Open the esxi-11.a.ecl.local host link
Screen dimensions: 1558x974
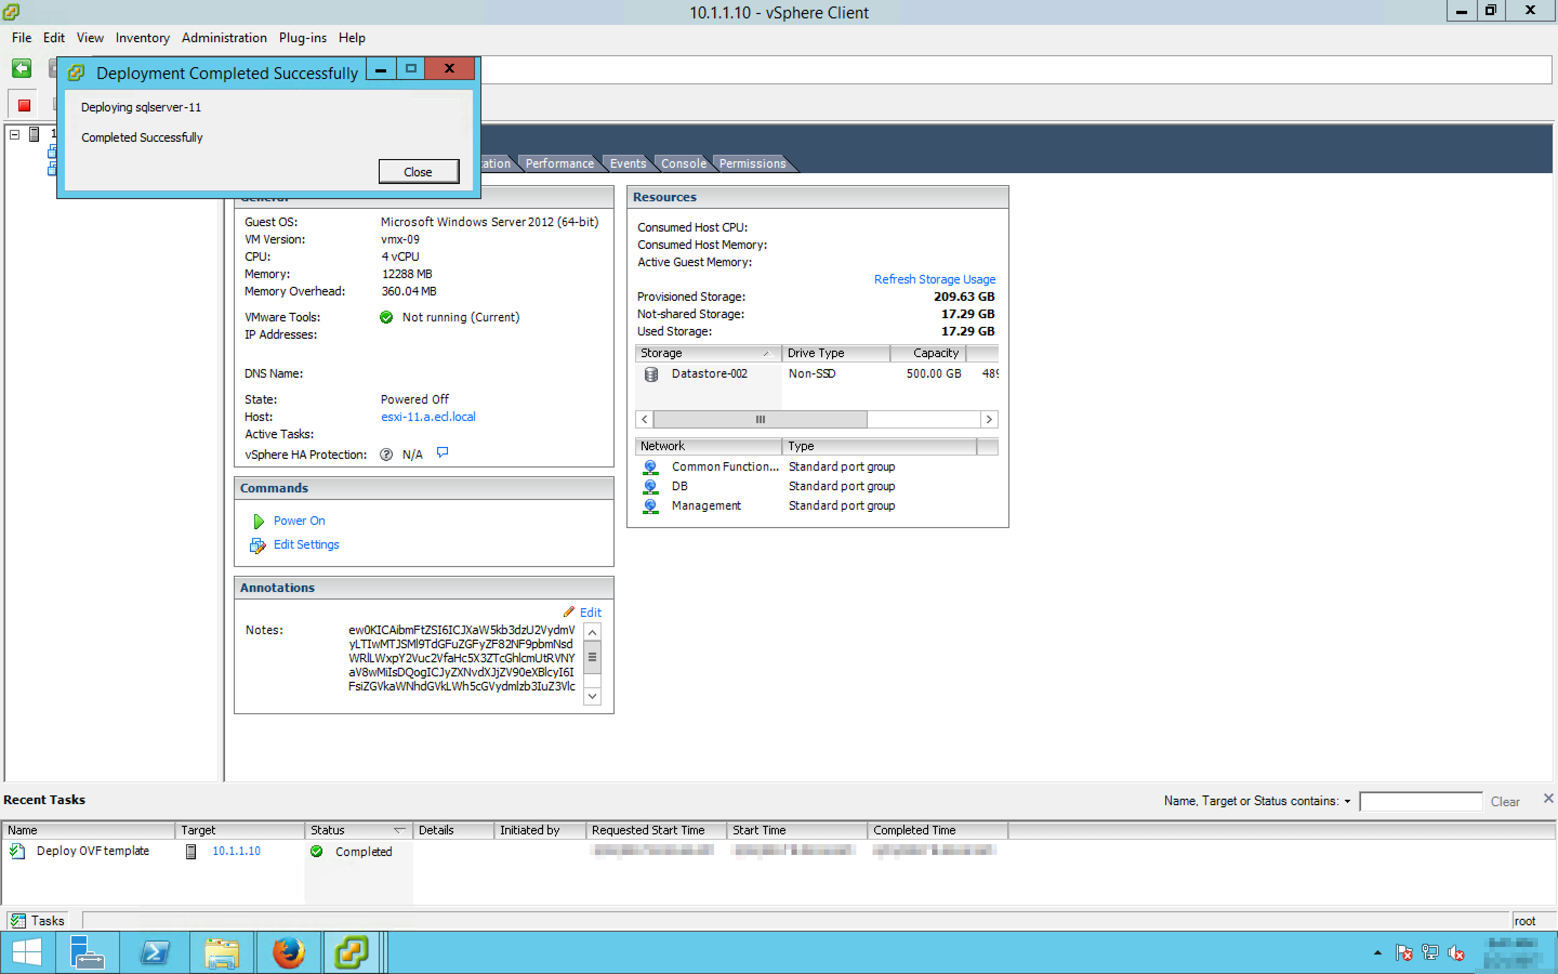tap(428, 417)
